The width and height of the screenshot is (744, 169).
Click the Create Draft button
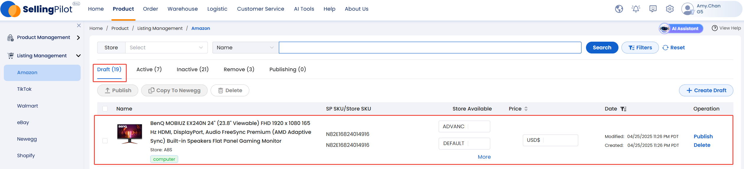coord(706,90)
